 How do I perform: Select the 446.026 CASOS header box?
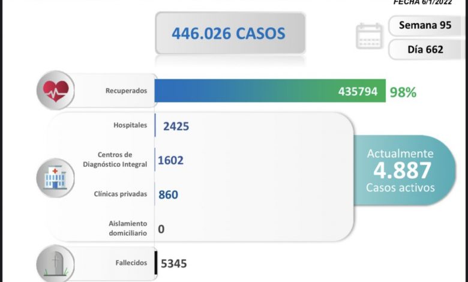point(230,33)
